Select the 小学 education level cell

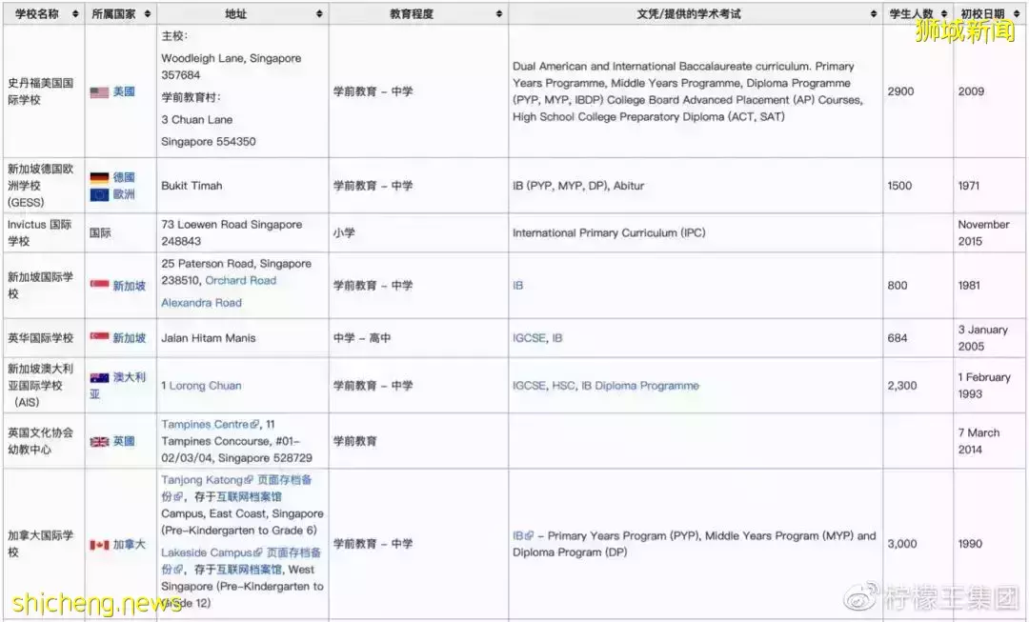(418, 233)
